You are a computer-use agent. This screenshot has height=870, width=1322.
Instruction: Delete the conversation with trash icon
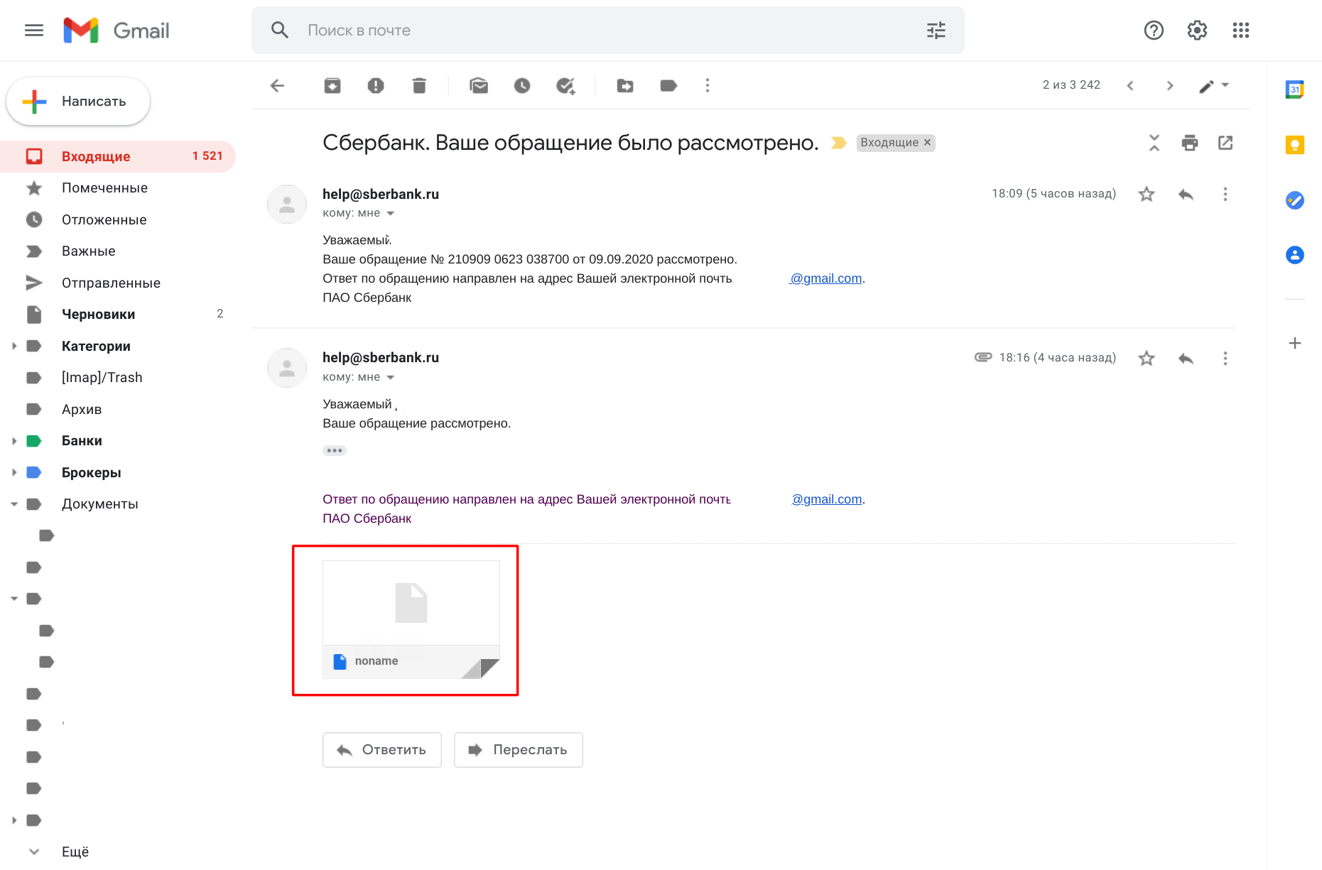(x=419, y=86)
